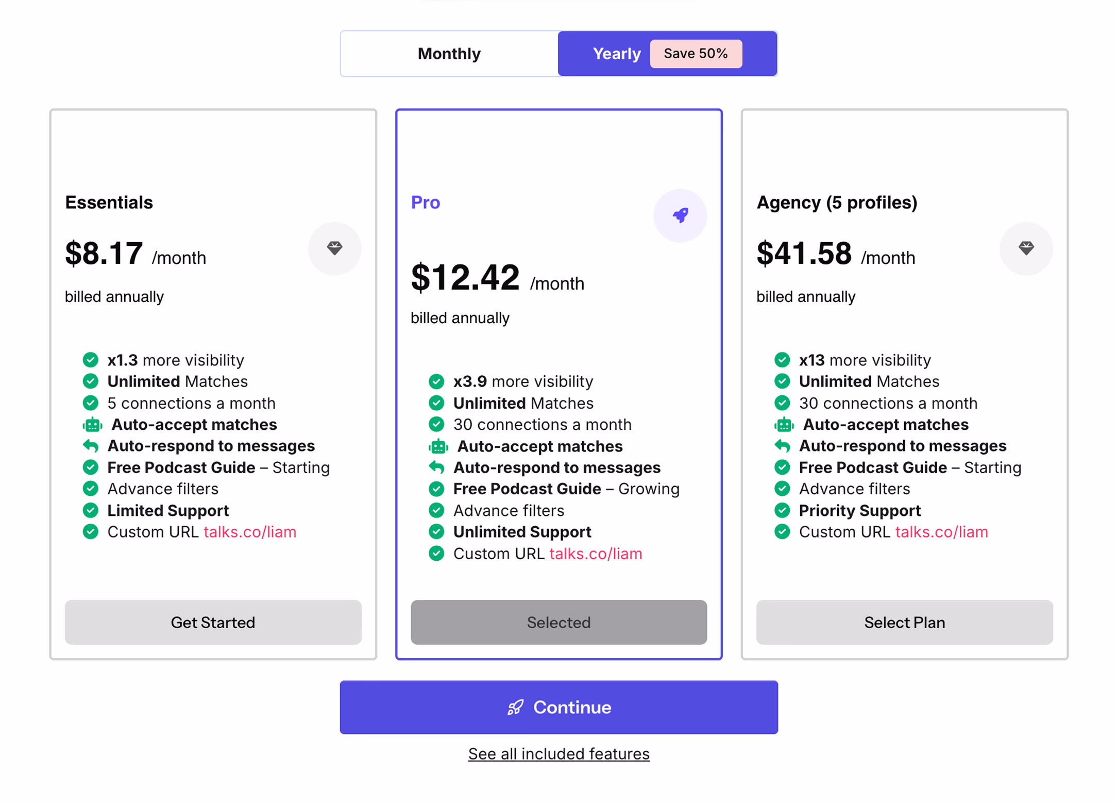Screen dimensions: 1117x804
Task: Switch billing to Yearly
Action: (x=616, y=54)
